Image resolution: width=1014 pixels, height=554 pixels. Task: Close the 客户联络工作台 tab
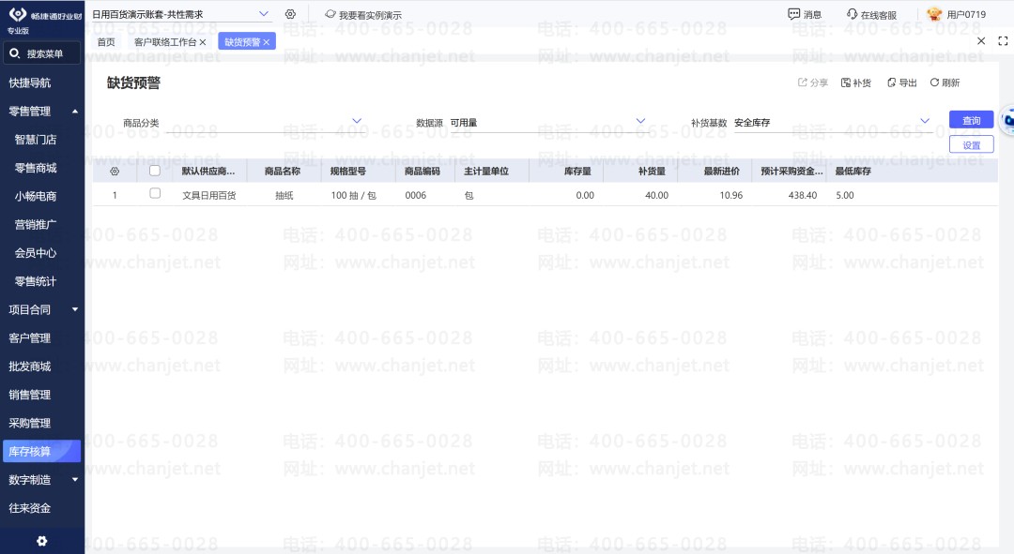pos(203,42)
